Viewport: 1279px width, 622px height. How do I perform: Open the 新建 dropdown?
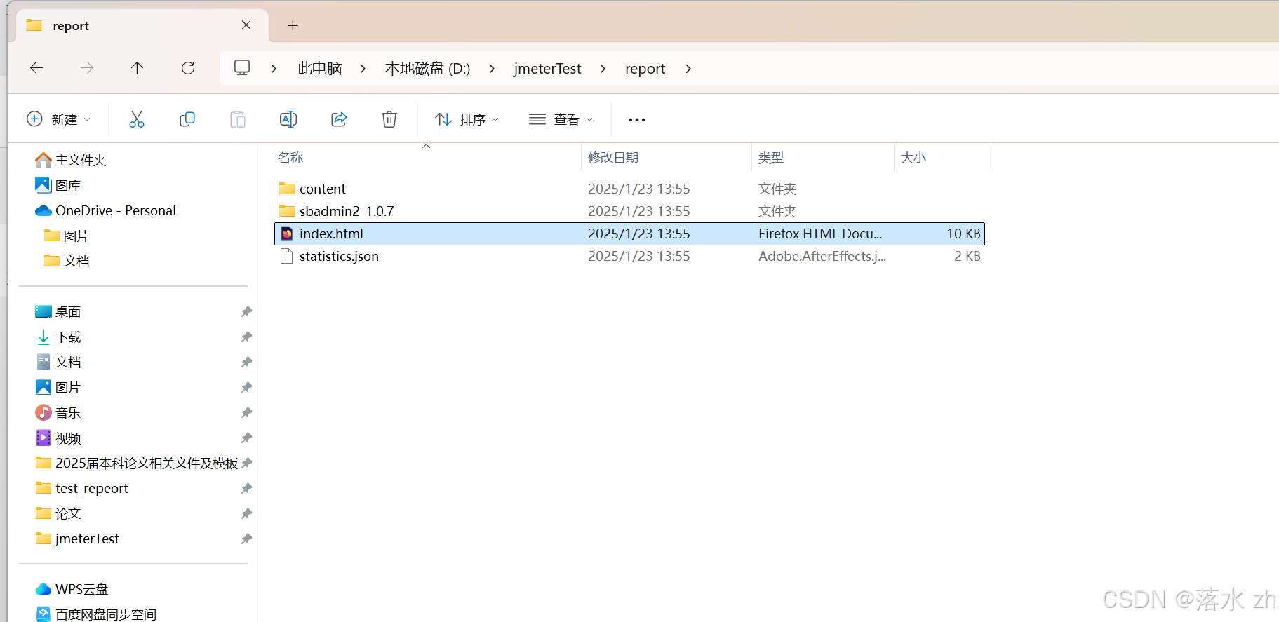click(59, 119)
